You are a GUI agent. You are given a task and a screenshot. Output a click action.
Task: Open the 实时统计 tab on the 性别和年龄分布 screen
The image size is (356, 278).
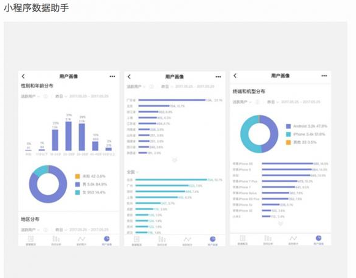(x=81, y=240)
